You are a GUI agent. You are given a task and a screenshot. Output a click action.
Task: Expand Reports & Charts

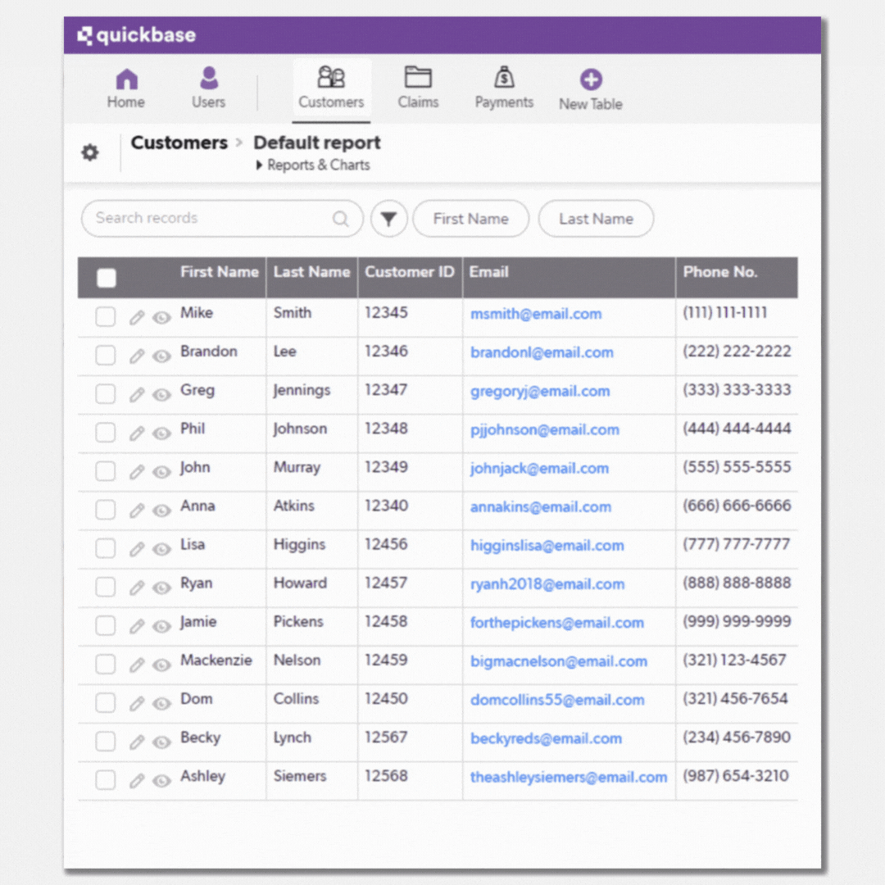tap(313, 165)
